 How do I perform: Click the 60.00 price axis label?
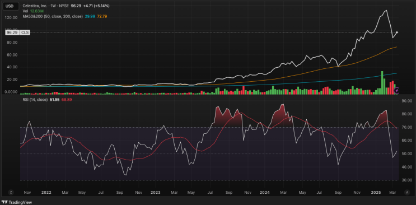(x=12, y=55)
